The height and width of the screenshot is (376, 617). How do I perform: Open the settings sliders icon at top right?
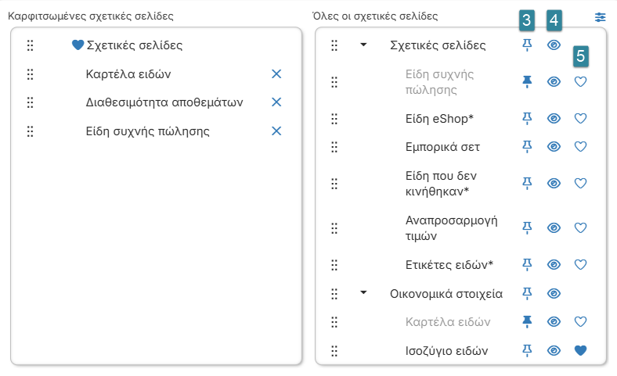tap(600, 17)
